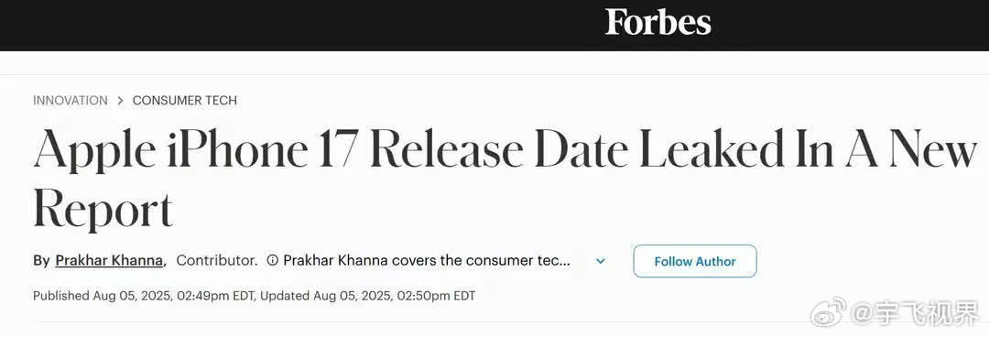
Task: Click the Follow Author button
Action: [695, 261]
